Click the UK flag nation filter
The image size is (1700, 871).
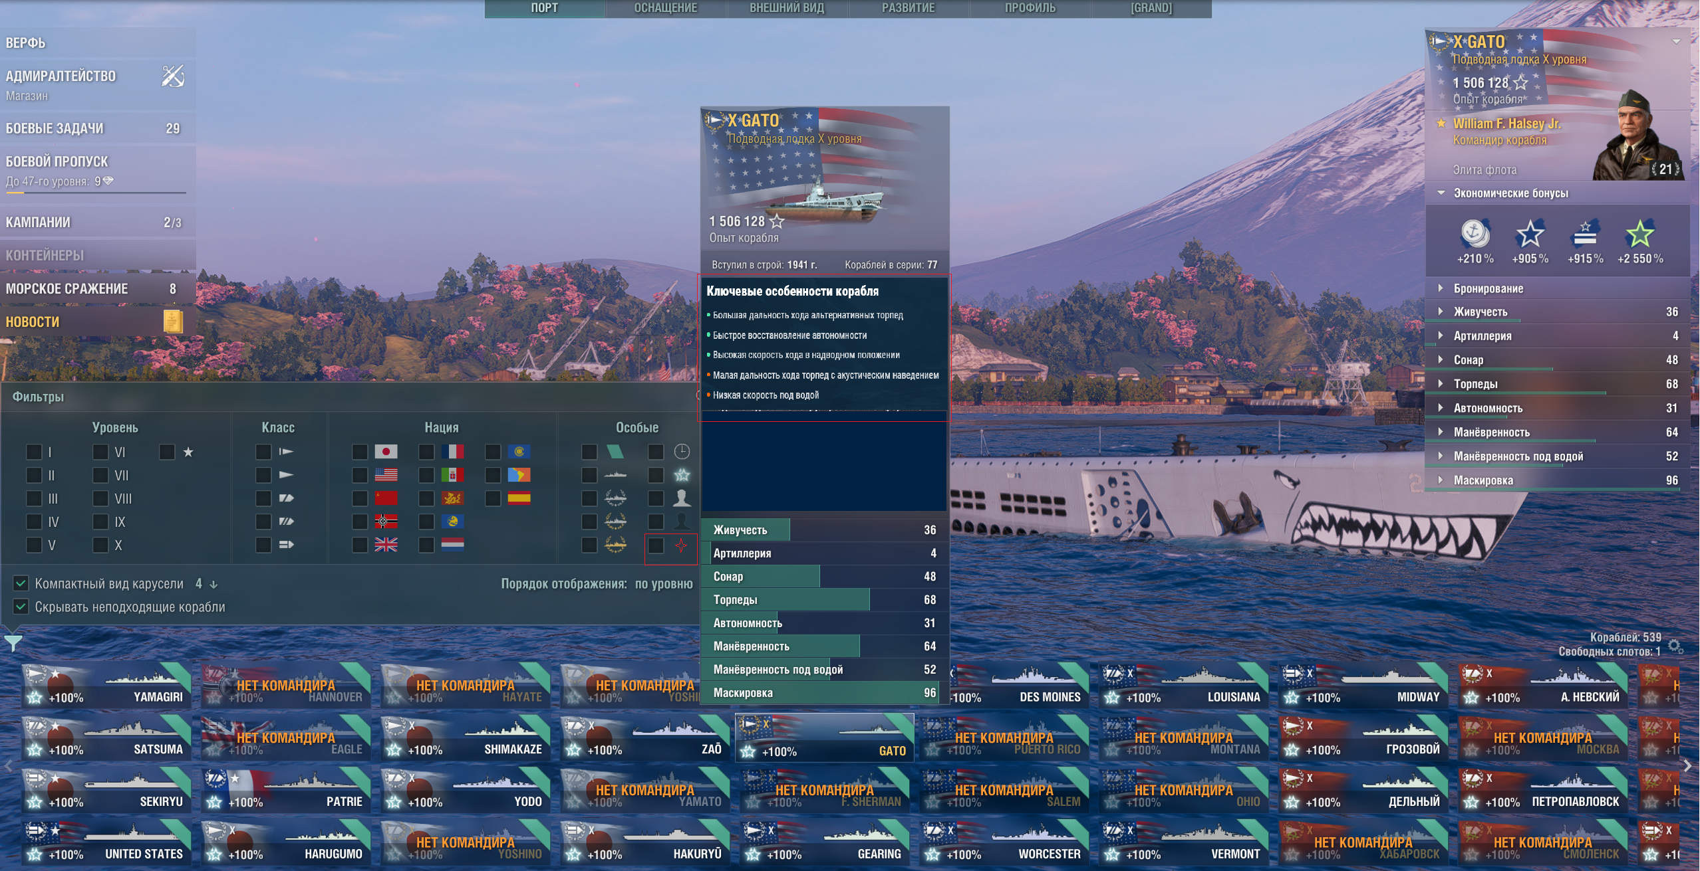click(386, 545)
